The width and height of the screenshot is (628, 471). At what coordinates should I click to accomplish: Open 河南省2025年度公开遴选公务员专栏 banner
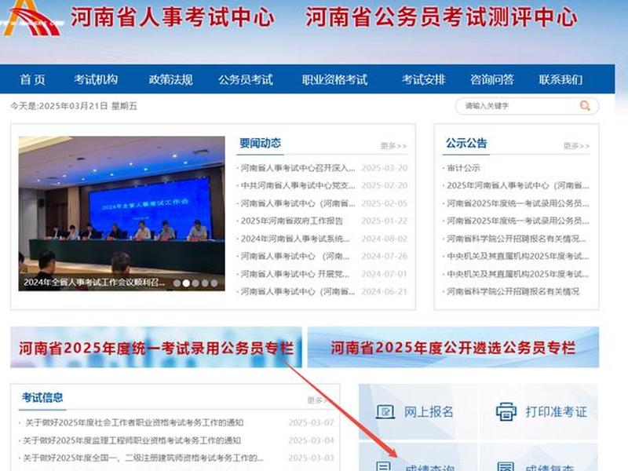coord(454,347)
